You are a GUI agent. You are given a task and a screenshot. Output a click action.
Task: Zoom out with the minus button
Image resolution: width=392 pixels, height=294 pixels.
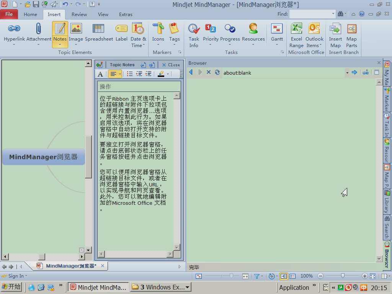320,276
